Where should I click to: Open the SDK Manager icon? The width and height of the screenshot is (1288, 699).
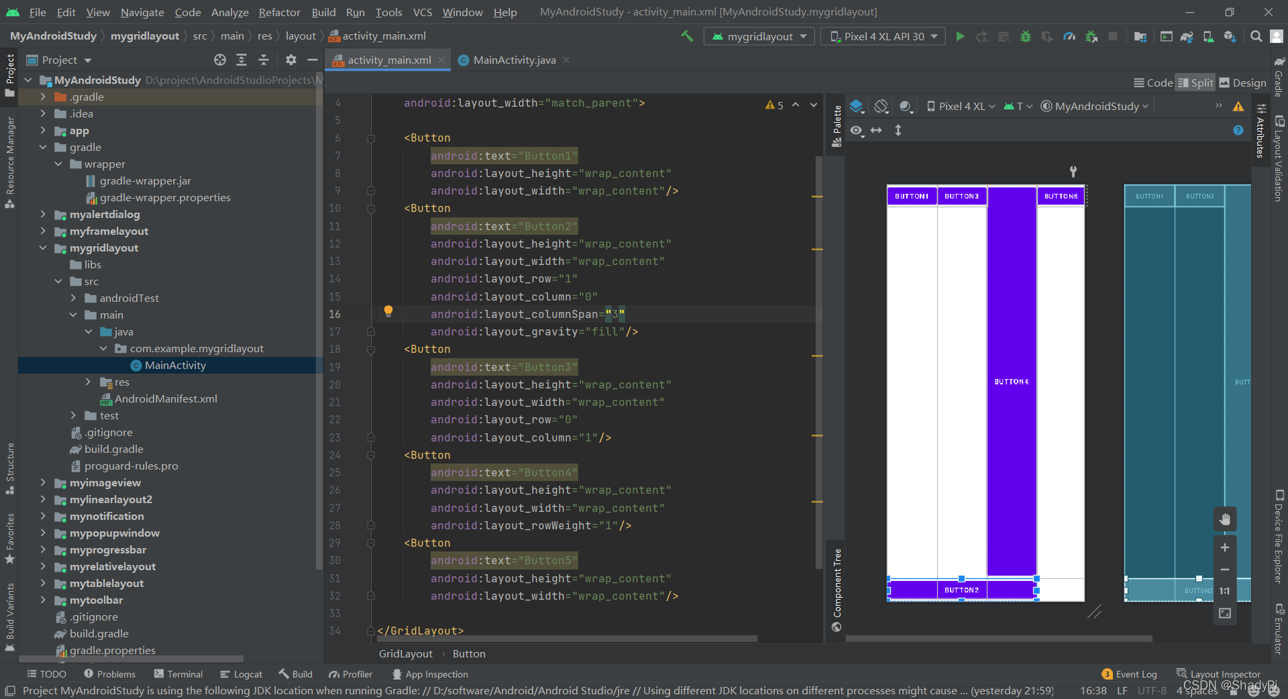click(1230, 36)
